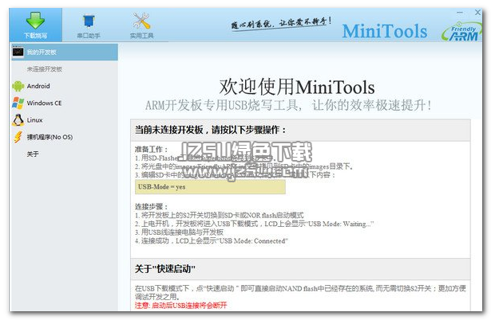Click the MiniTools title logo

[x=385, y=31]
